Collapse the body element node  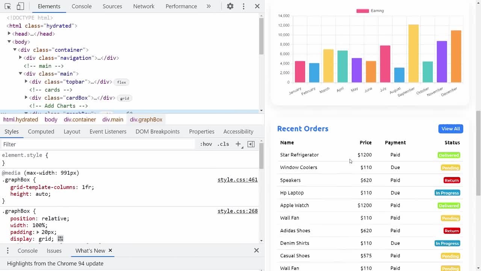pyautogui.click(x=9, y=42)
